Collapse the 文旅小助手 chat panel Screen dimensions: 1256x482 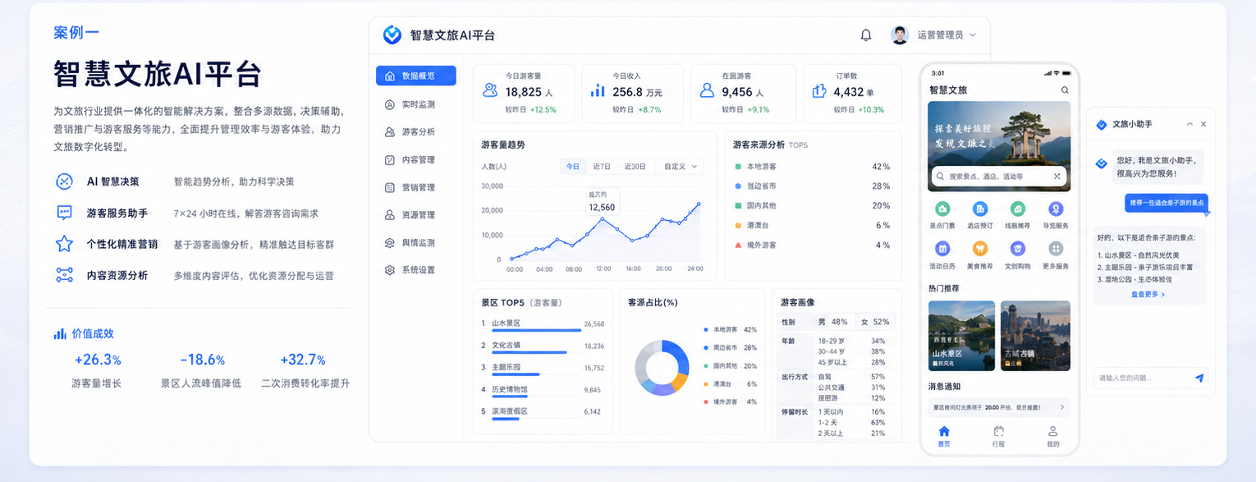[x=1190, y=124]
